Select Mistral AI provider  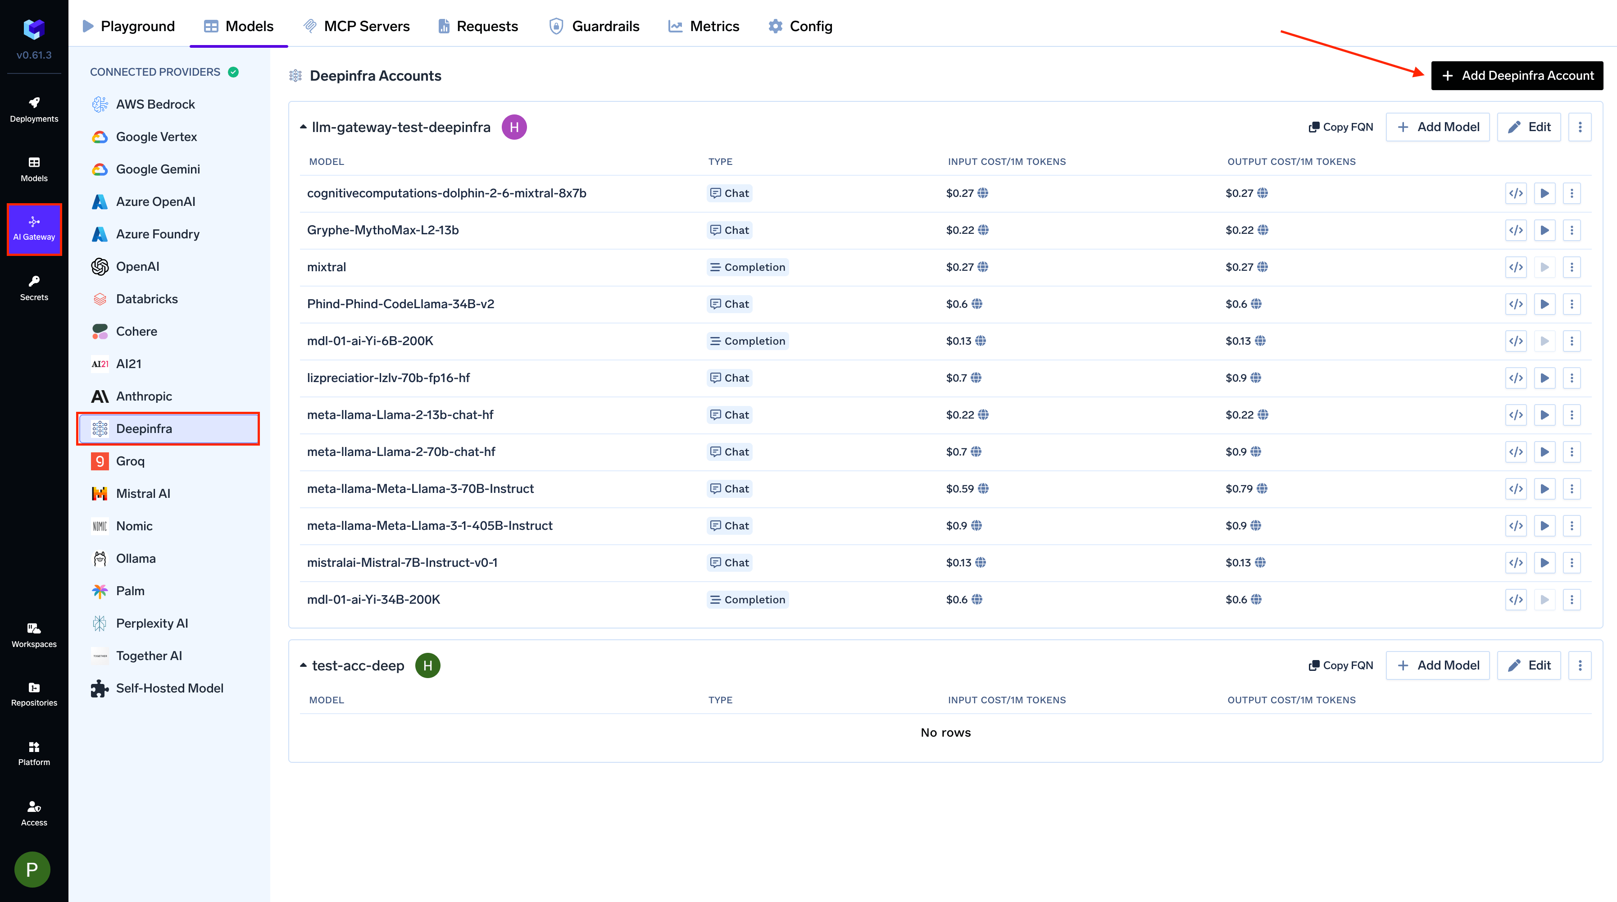pyautogui.click(x=169, y=494)
